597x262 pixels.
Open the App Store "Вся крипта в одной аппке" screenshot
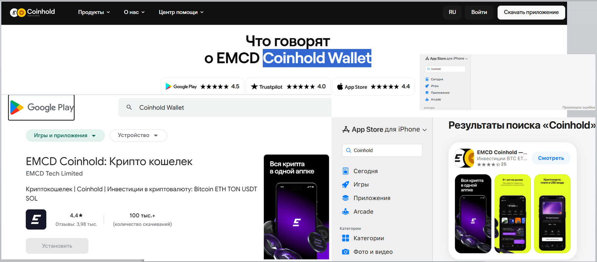click(473, 214)
